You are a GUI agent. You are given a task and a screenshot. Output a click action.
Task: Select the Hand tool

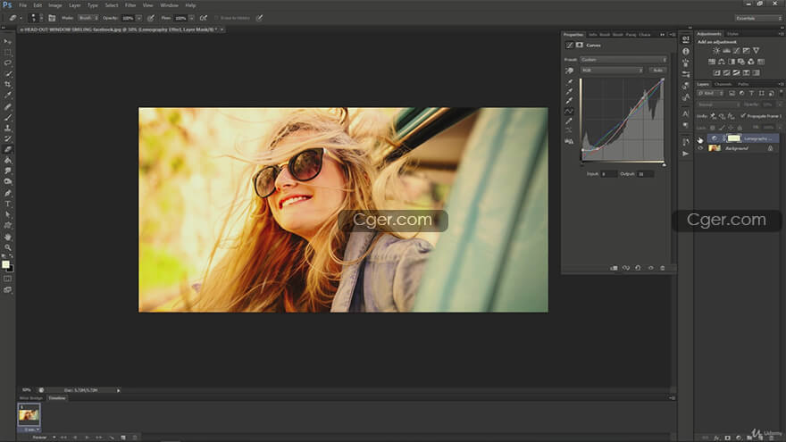(7, 237)
